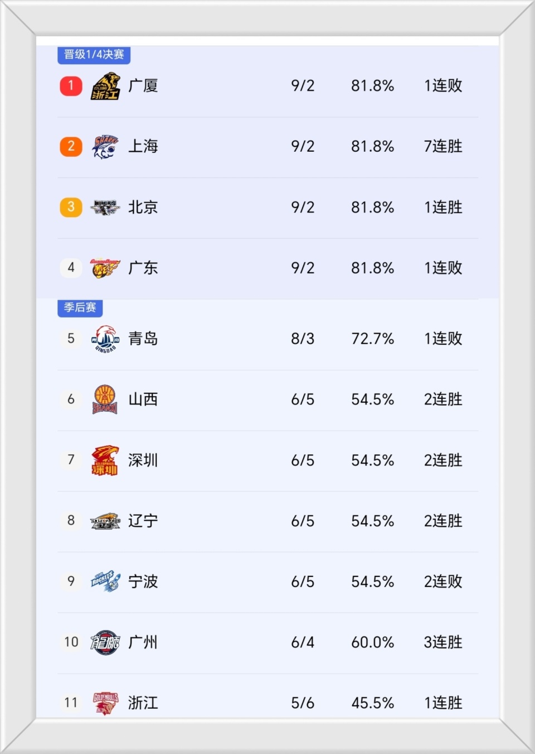Click the Qingdao (青岛) eagle logo
Viewport: 535px width, 754px height.
click(105, 339)
